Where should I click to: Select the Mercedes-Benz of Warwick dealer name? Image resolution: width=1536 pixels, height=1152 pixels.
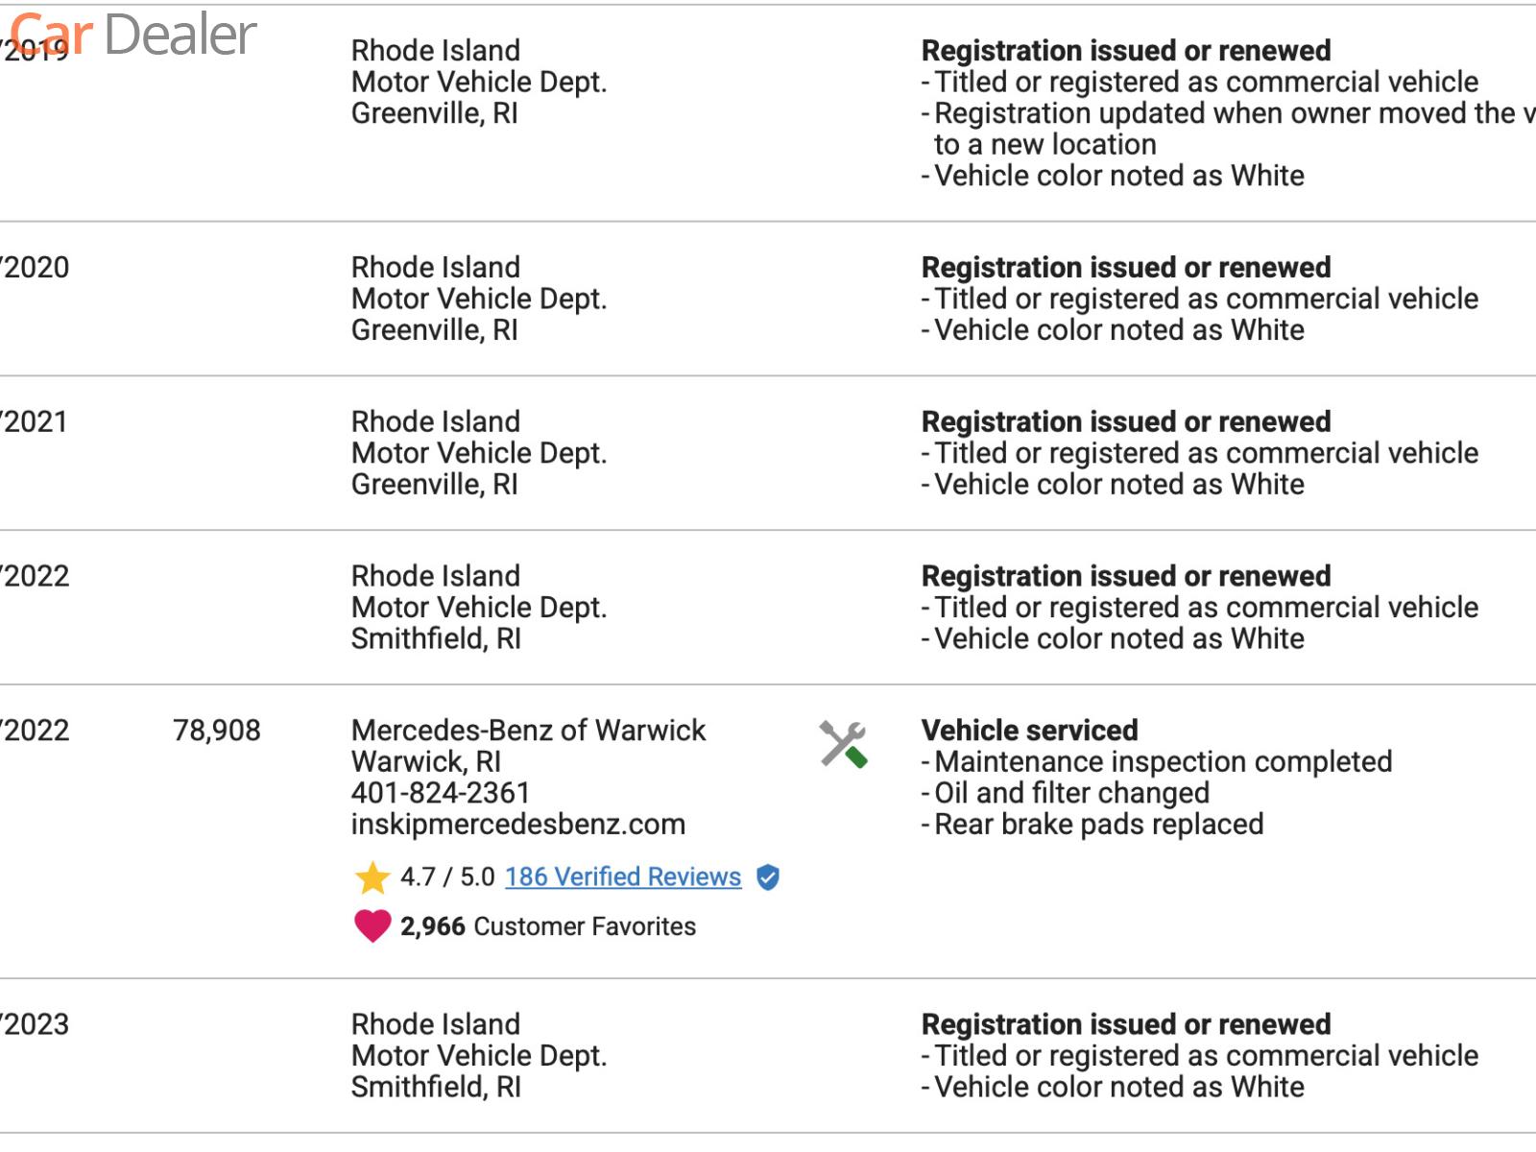click(x=528, y=731)
